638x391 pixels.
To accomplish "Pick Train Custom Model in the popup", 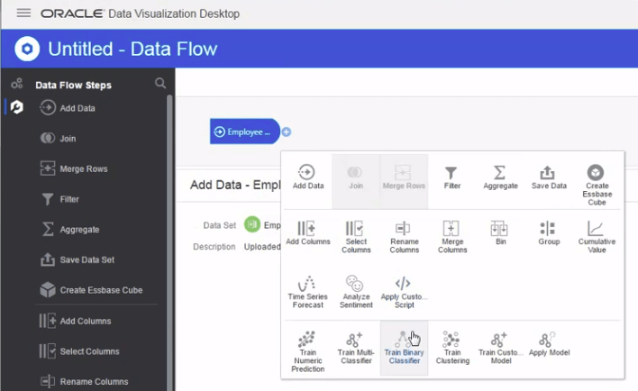I will pyautogui.click(x=500, y=348).
